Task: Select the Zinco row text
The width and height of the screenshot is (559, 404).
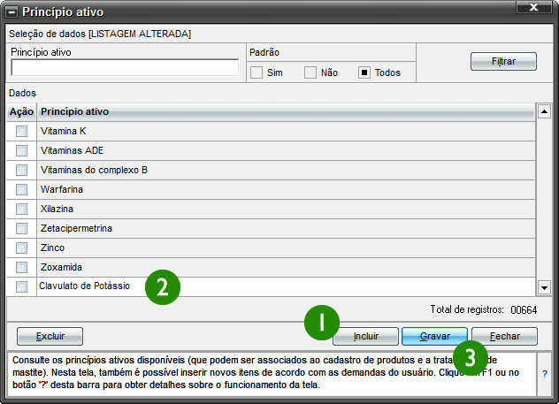Action: coord(52,248)
